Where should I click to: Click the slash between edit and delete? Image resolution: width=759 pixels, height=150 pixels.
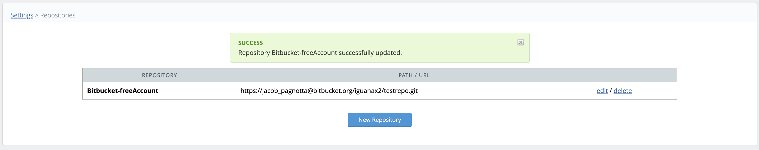pyautogui.click(x=610, y=91)
